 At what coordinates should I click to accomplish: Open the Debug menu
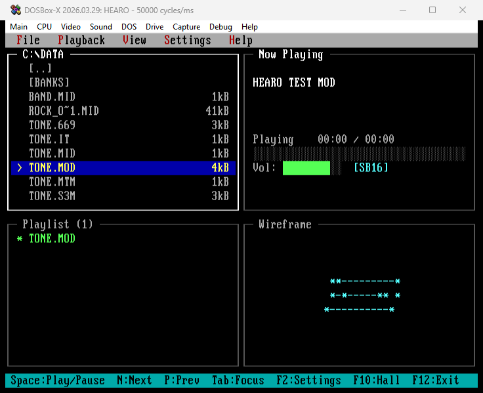(x=220, y=27)
